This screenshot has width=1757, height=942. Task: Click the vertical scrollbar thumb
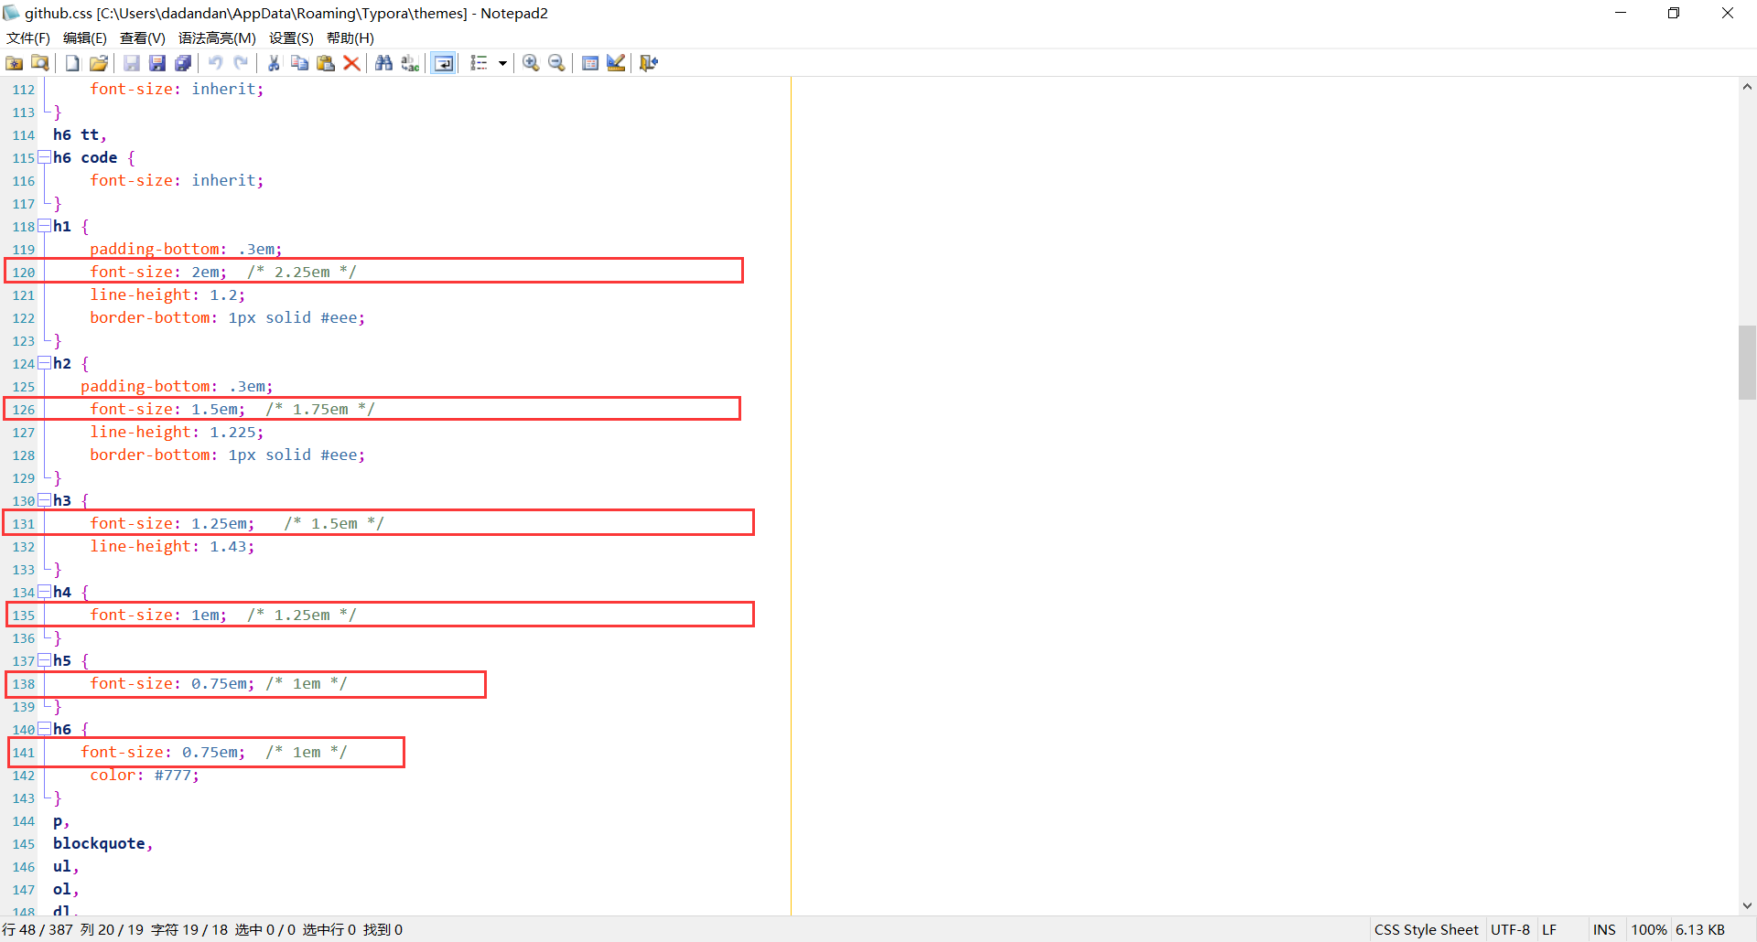tap(1747, 362)
